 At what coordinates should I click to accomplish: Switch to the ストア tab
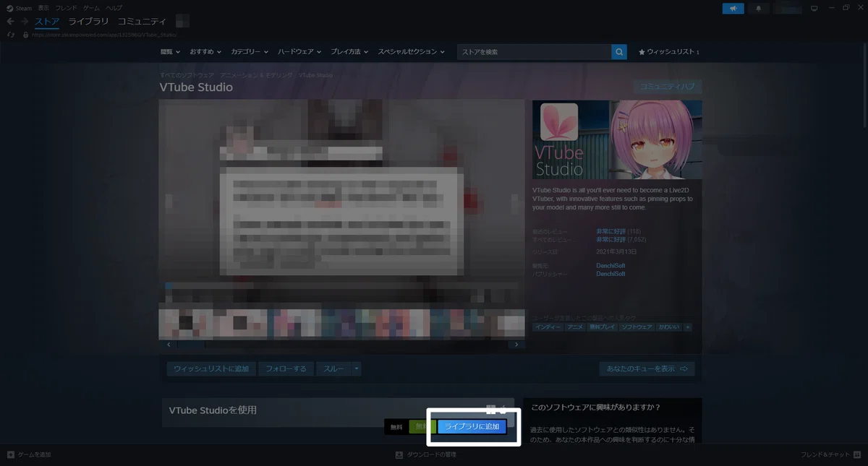pos(47,22)
